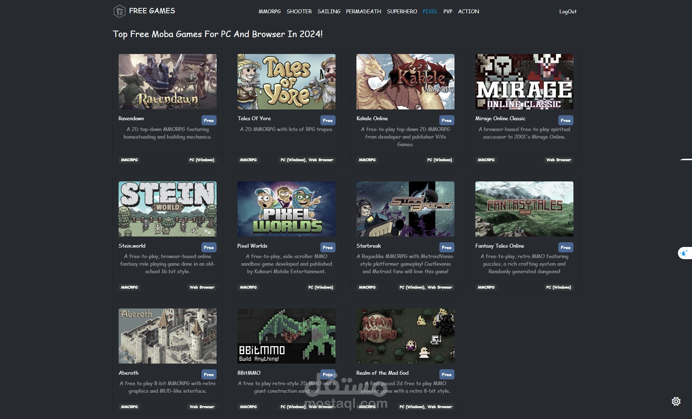Click the FREE GAMES brand title

152,11
